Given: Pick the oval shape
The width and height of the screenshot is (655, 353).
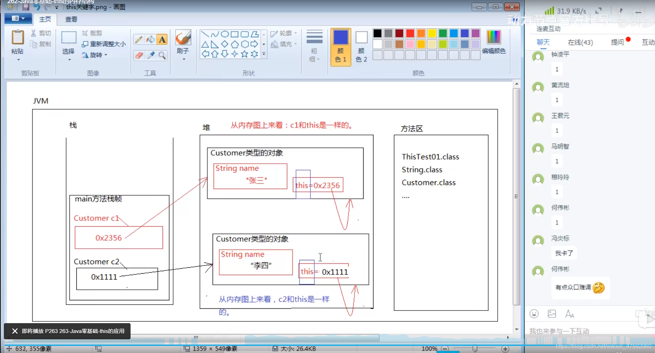Looking at the screenshot, I should pos(225,34).
